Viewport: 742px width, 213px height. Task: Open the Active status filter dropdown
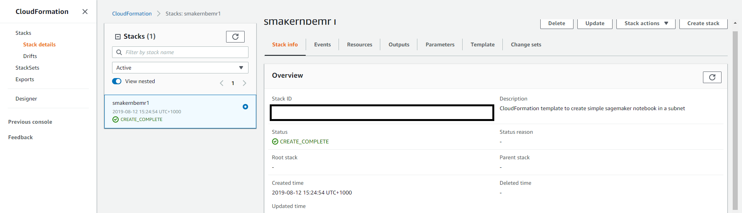(x=180, y=68)
